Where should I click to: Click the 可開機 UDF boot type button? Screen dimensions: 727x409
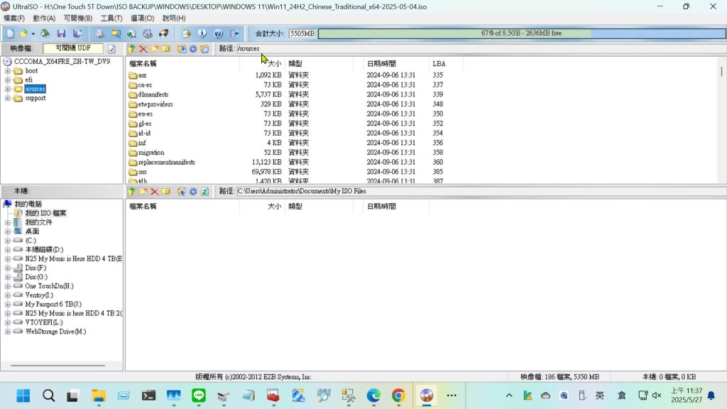73,48
